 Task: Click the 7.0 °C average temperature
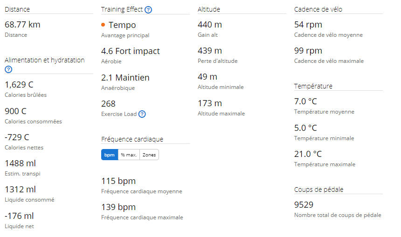pos(305,102)
